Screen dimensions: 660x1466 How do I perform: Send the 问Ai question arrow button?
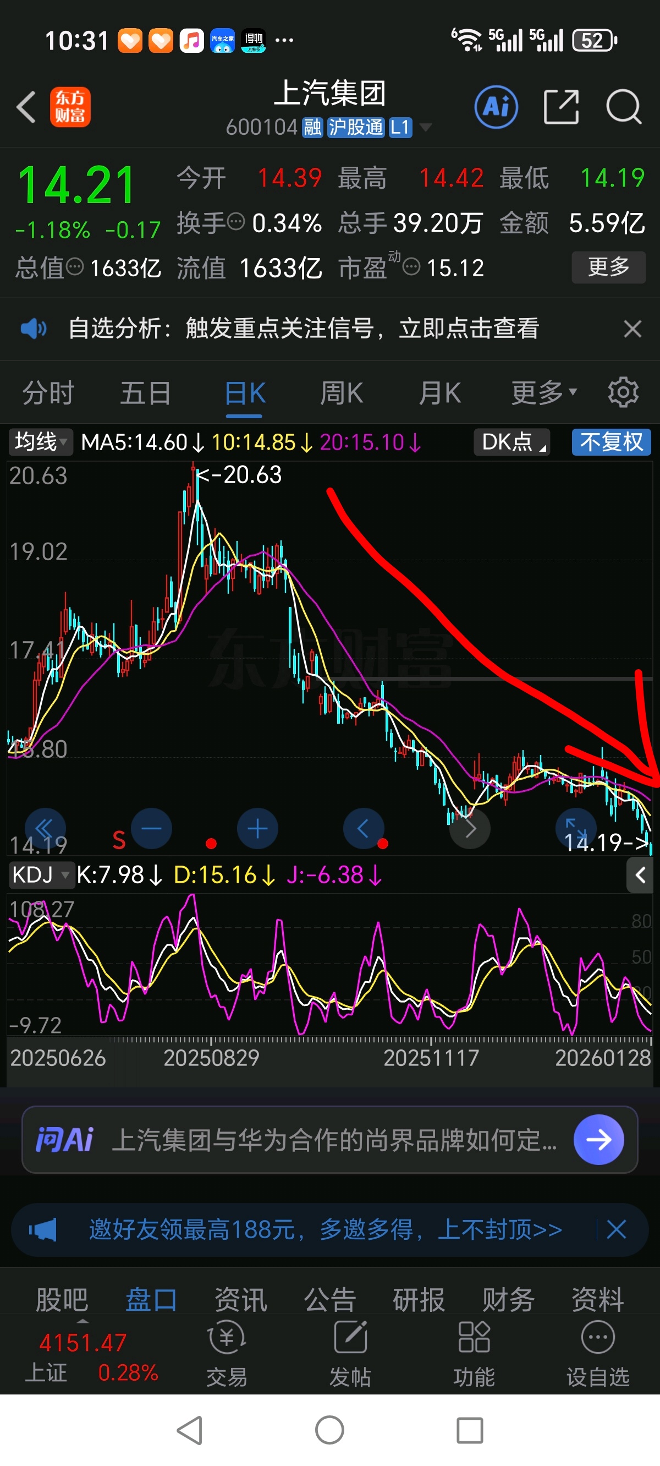tap(598, 1140)
